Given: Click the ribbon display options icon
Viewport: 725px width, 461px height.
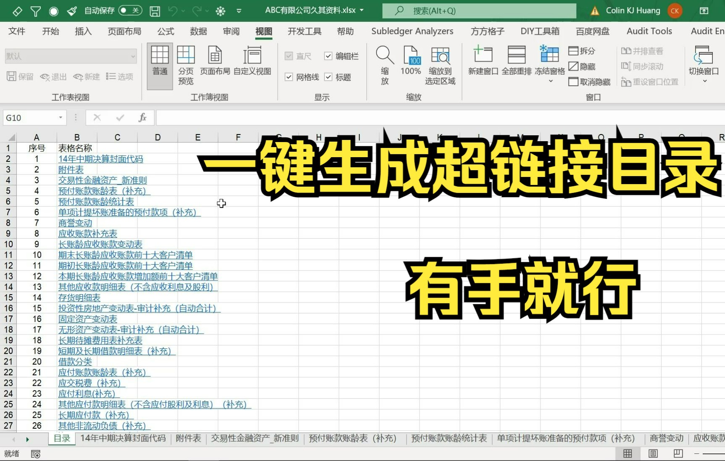Looking at the screenshot, I should tap(704, 11).
